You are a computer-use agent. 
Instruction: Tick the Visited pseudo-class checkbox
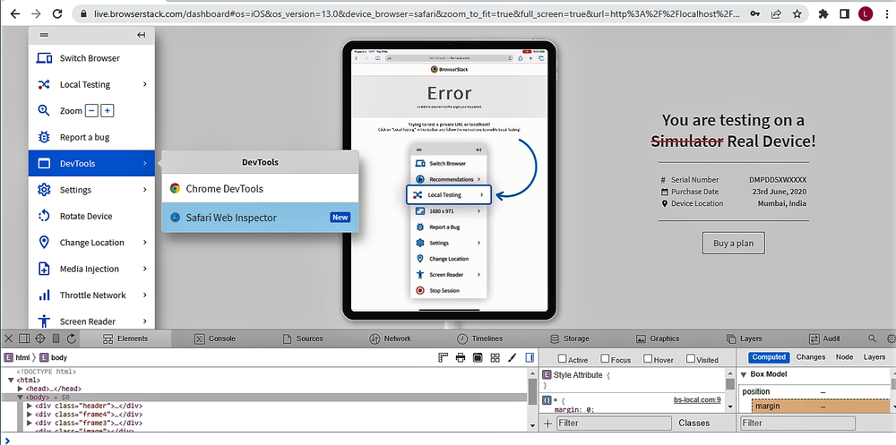pos(689,359)
